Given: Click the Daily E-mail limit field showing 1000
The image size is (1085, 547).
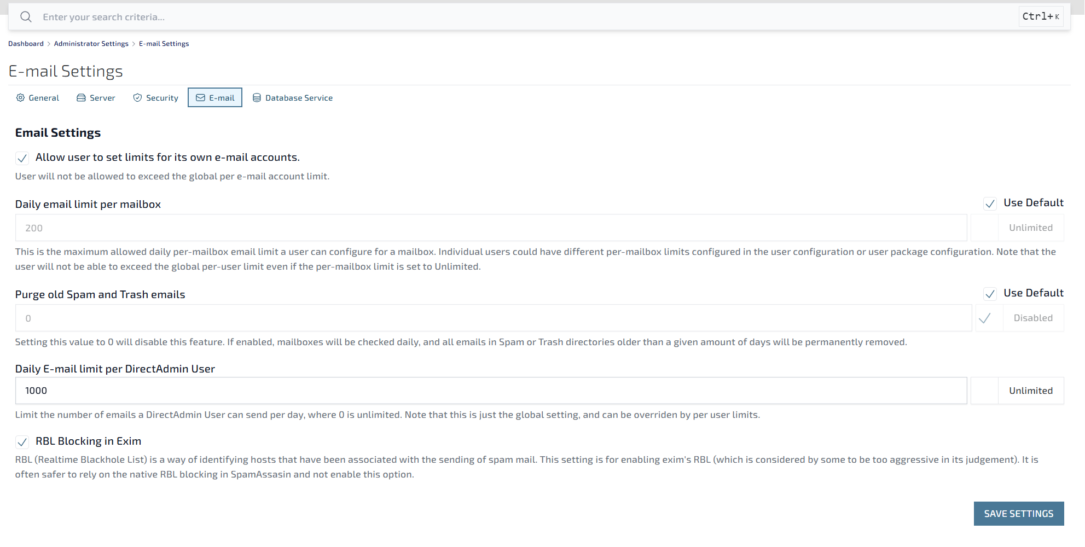Looking at the screenshot, I should tap(491, 391).
